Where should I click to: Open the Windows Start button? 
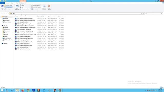coord(2,90)
